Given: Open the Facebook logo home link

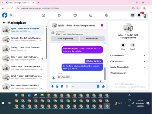Looking at the screenshot, I should tap(5, 15).
